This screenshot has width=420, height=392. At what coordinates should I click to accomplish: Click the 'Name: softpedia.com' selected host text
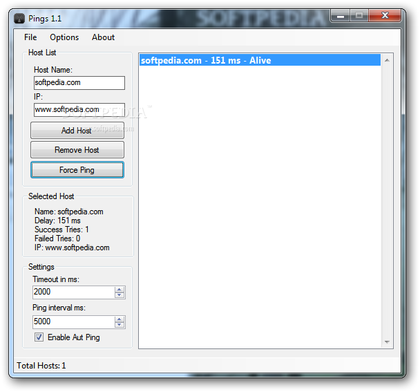(x=69, y=212)
